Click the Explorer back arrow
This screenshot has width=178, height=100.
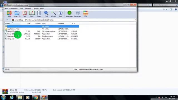tap(2, 5)
